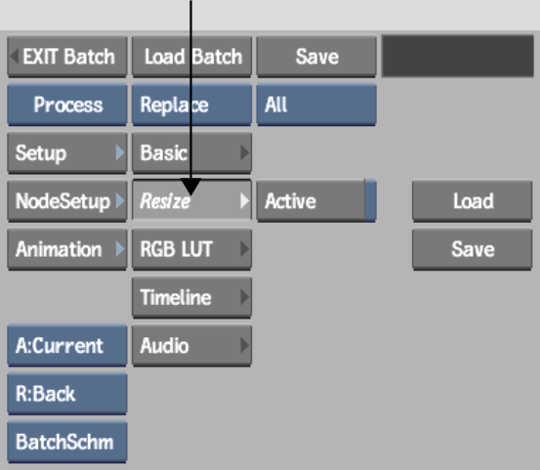Viewport: 540px width, 470px height.
Task: Click the Load button next to Active
Action: click(x=473, y=201)
